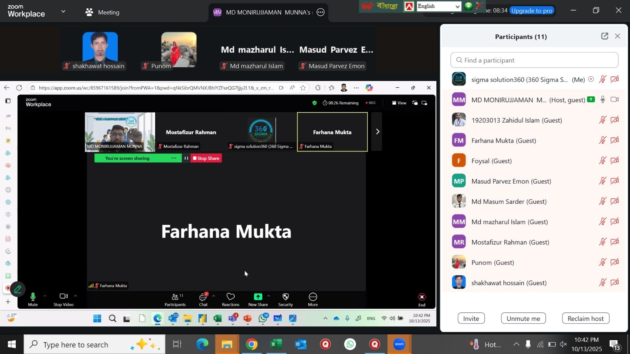Viewport: 630px width, 354px height.
Task: Toggle Stop Video camera button
Action: pyautogui.click(x=63, y=297)
